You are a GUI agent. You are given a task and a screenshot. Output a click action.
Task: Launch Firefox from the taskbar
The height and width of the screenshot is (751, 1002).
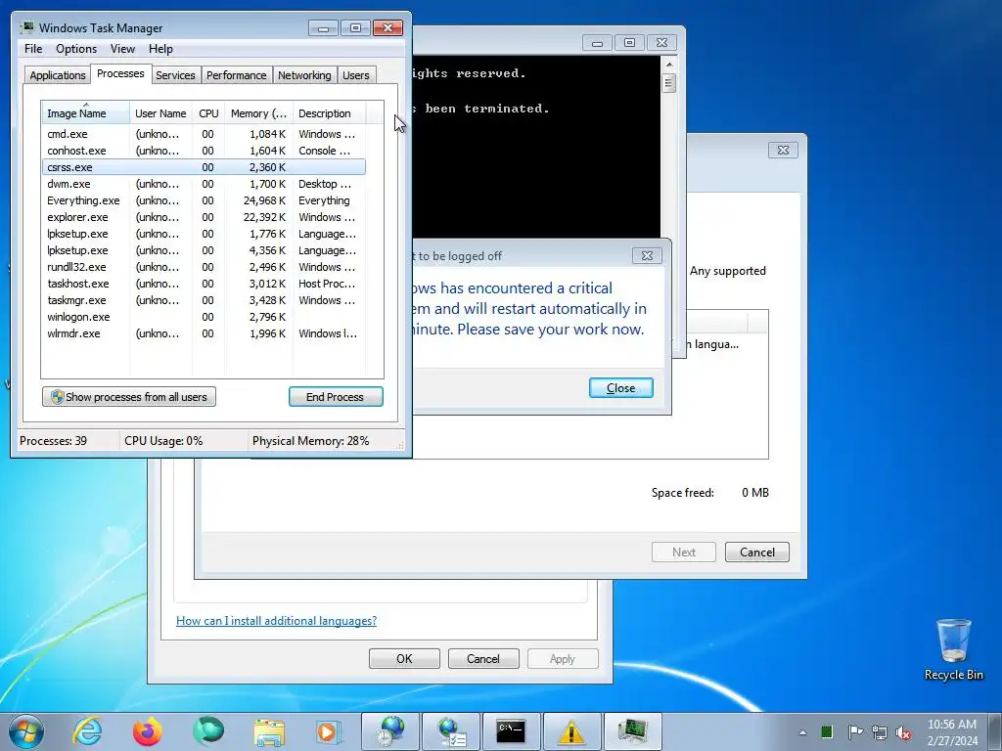pos(148,731)
